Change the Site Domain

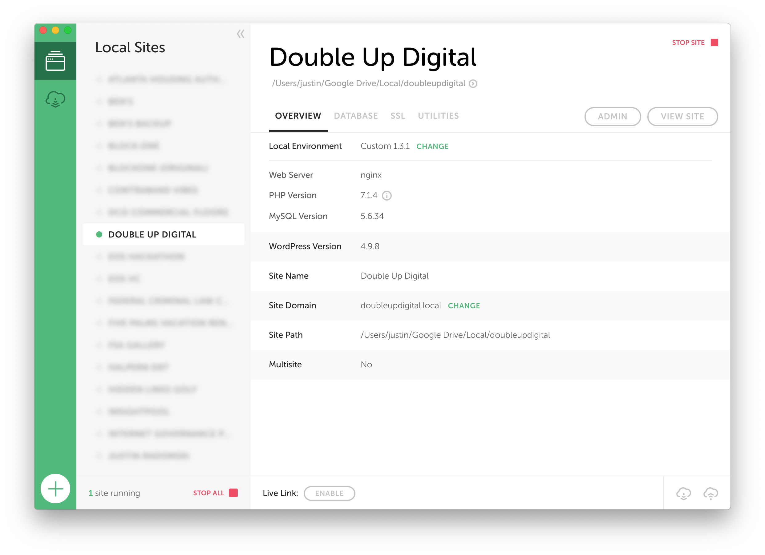point(464,305)
